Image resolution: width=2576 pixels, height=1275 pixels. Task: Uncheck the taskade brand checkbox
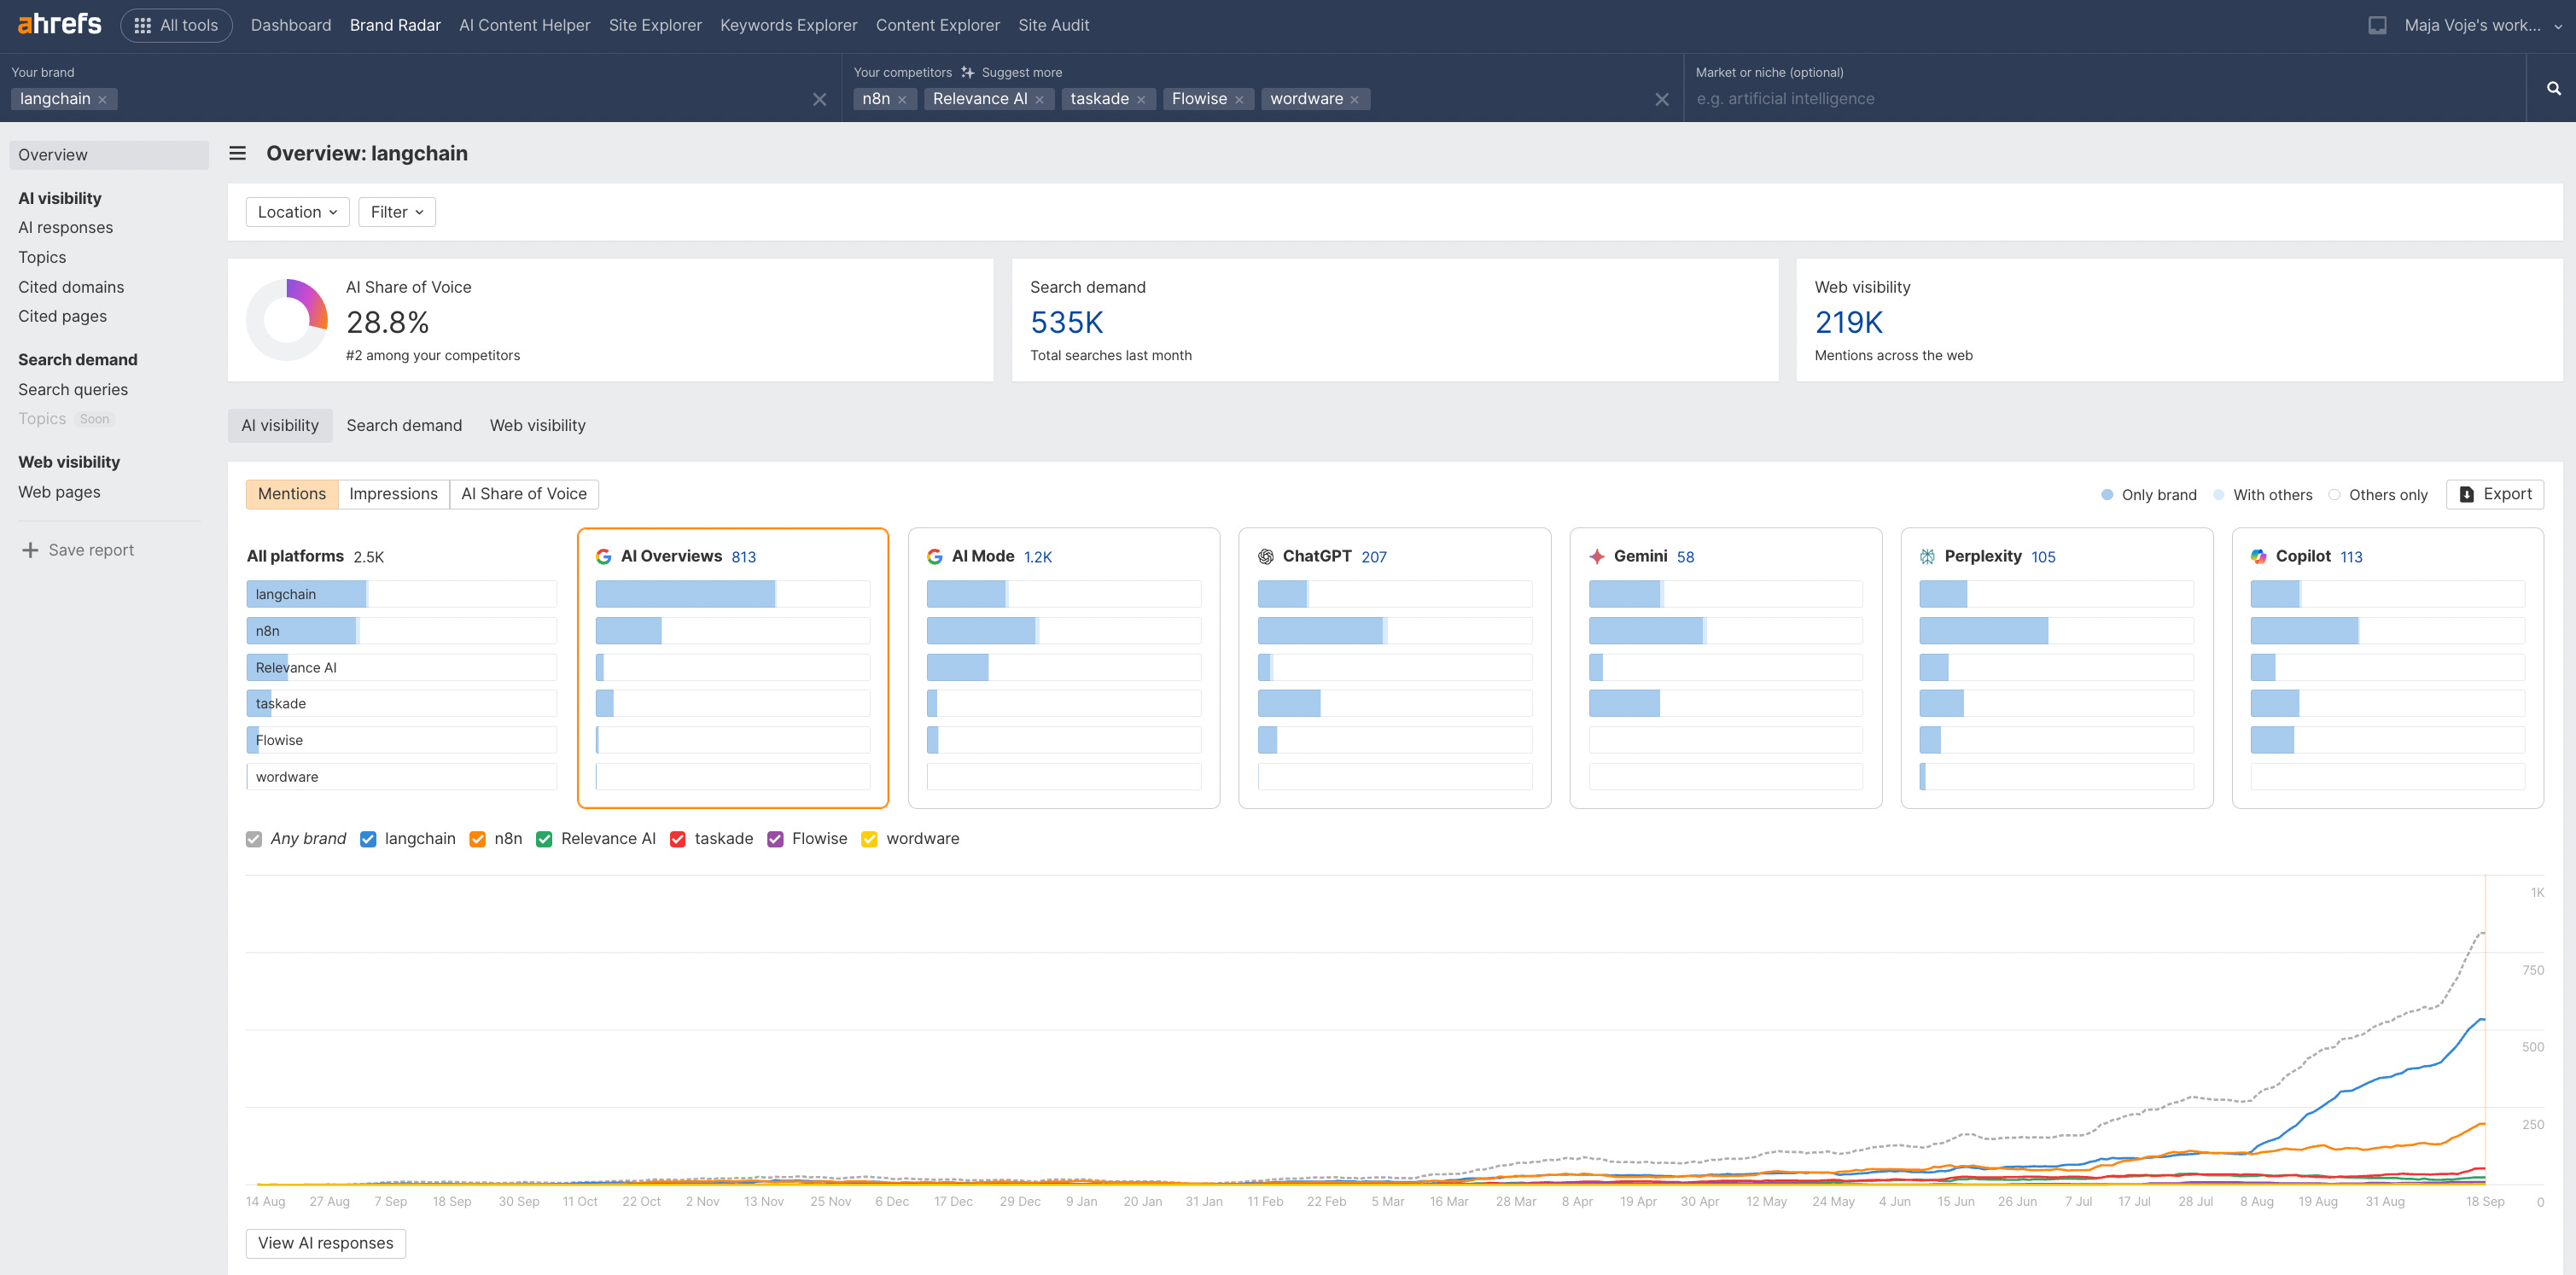(678, 839)
